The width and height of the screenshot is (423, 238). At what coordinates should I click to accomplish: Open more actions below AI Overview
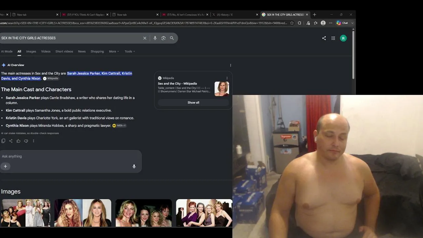(x=33, y=141)
